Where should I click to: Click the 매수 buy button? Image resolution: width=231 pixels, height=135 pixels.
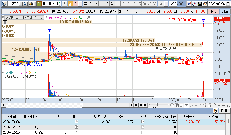click(x=214, y=11)
